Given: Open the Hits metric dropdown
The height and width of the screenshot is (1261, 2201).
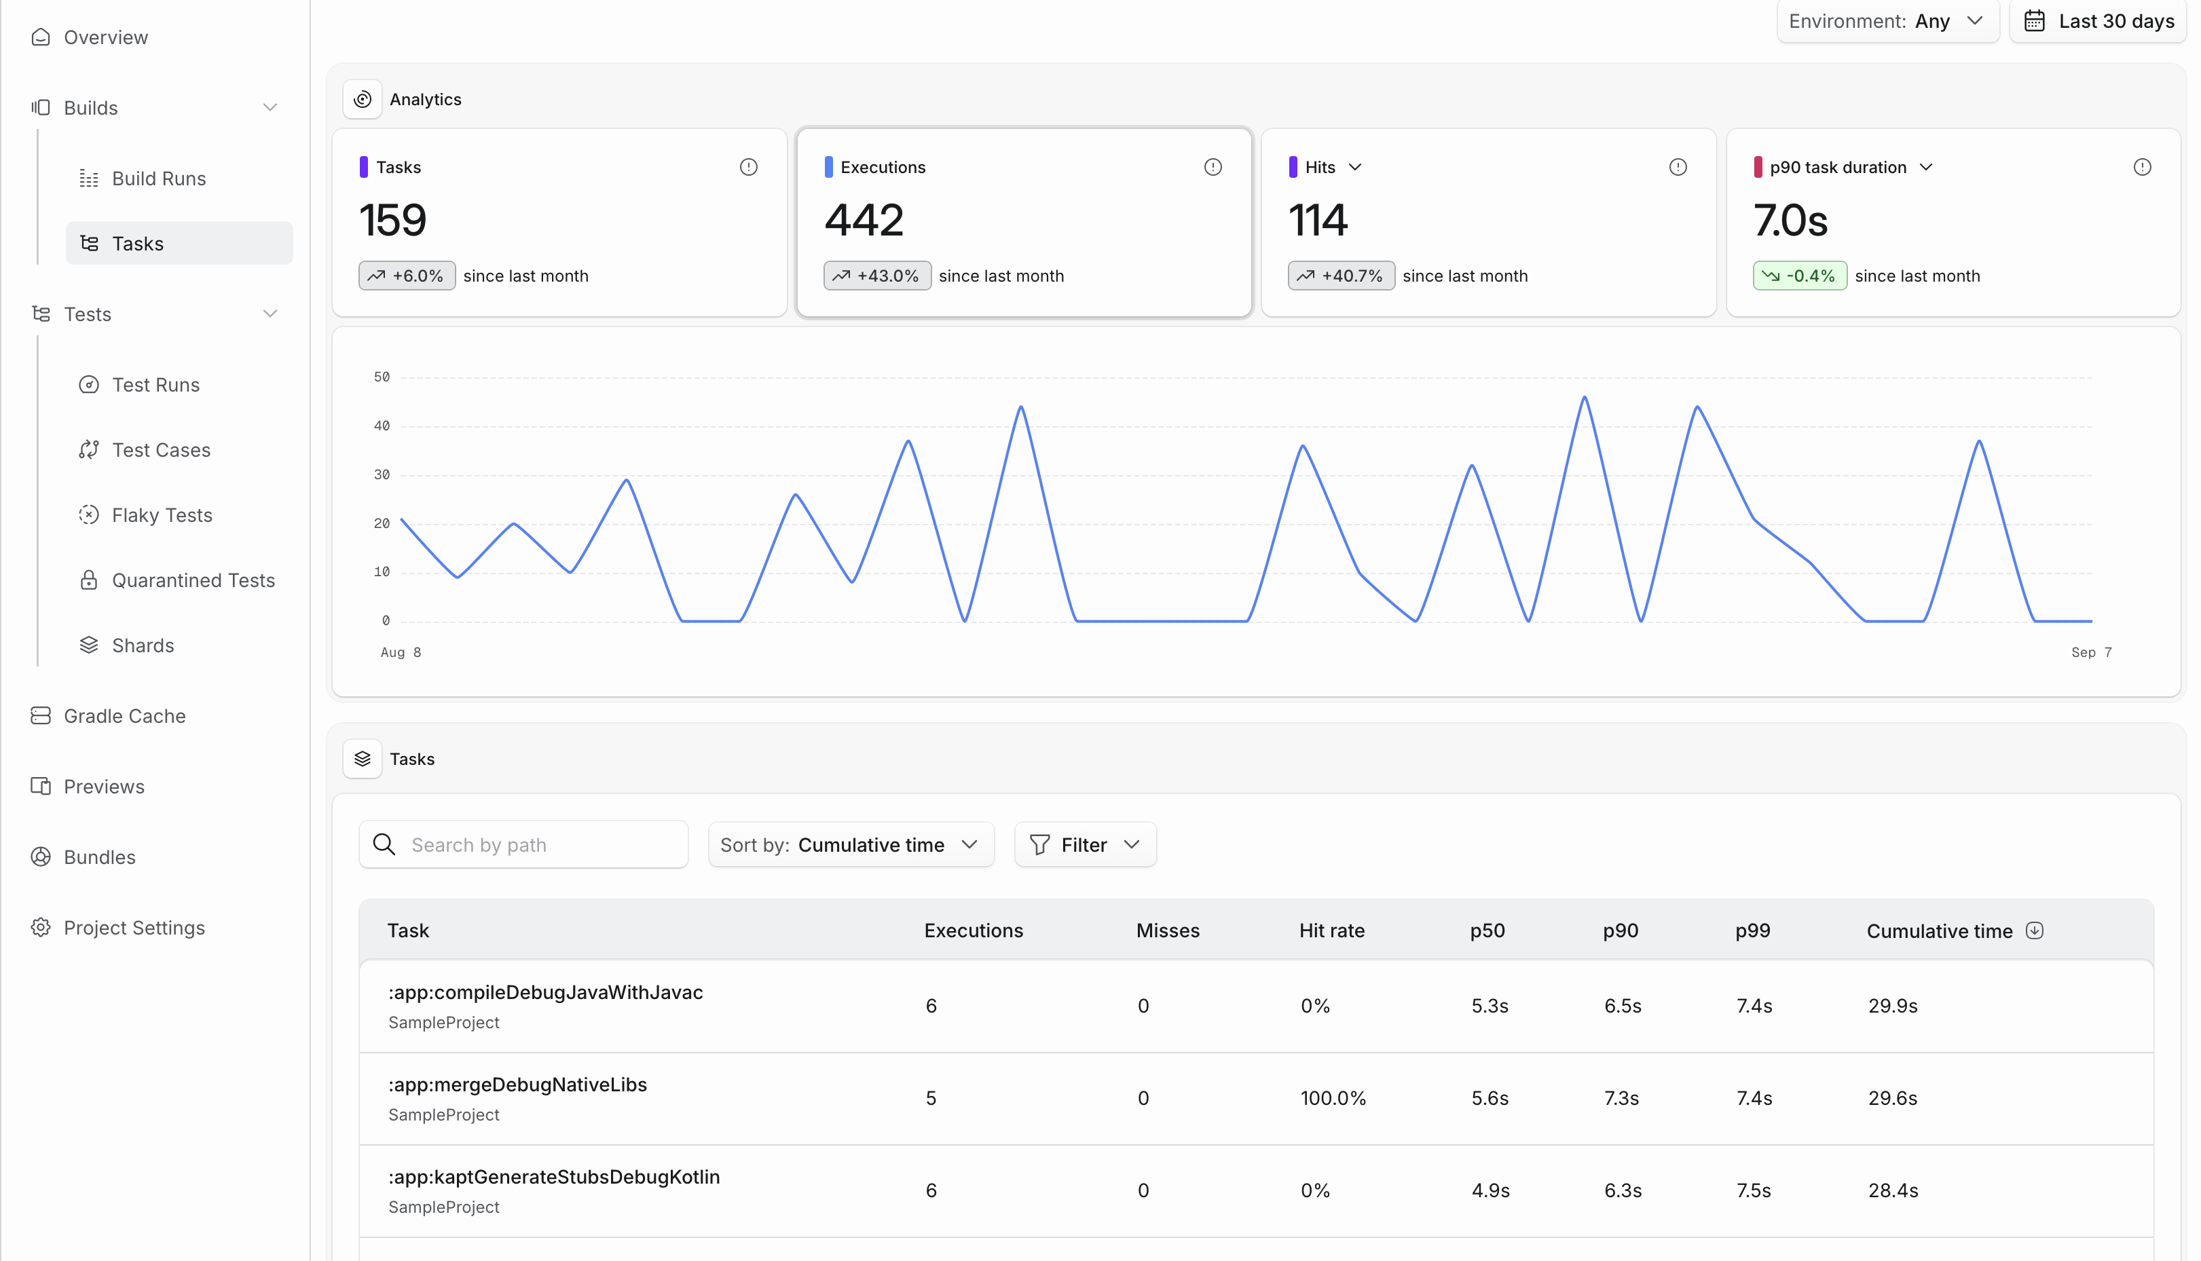Looking at the screenshot, I should click(1356, 167).
